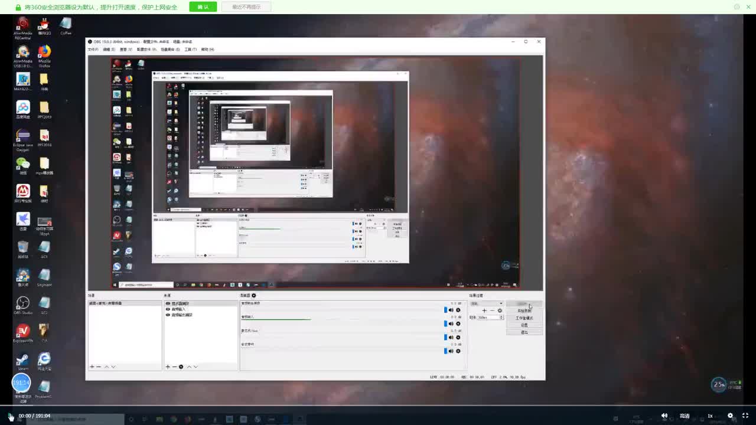Remove the scene transition with the minus icon

click(x=492, y=310)
